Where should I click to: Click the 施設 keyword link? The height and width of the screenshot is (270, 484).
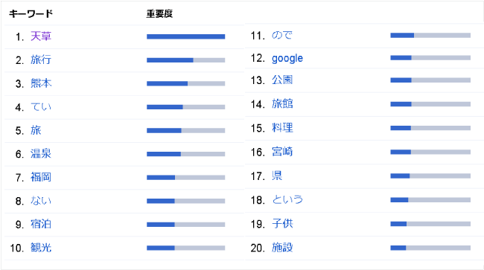(282, 248)
